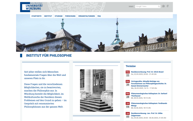
Task: Click the search magnifier icon
Action: point(159,6)
